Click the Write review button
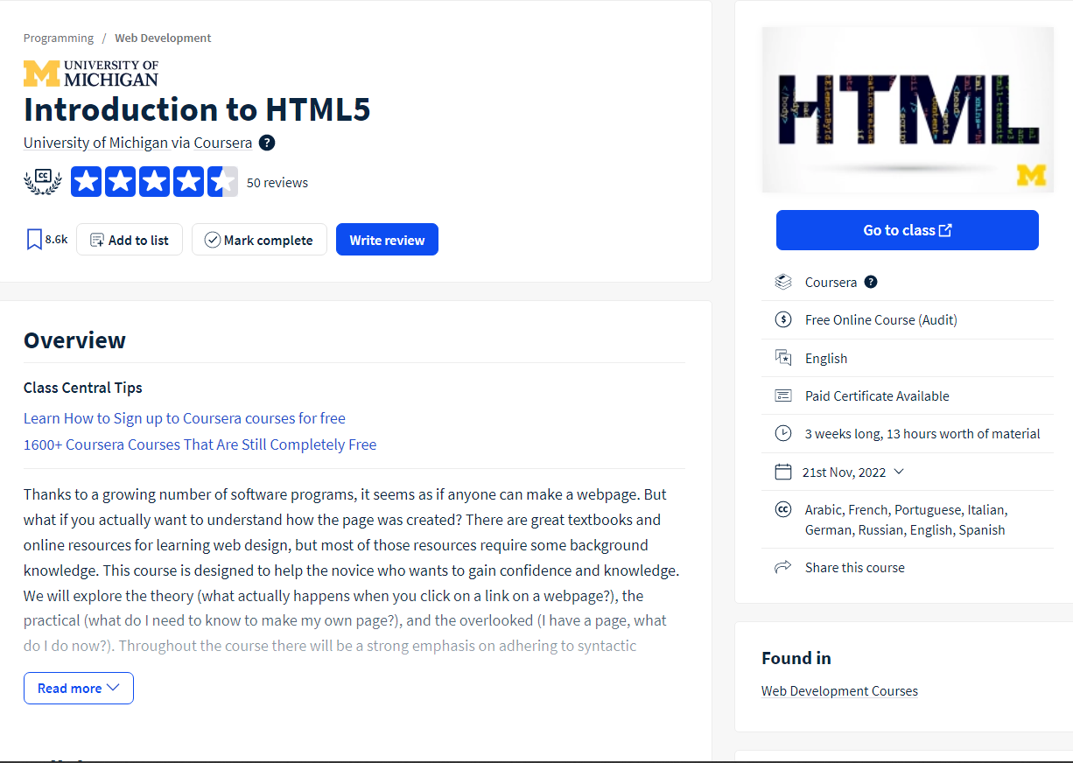The width and height of the screenshot is (1073, 763). [387, 240]
